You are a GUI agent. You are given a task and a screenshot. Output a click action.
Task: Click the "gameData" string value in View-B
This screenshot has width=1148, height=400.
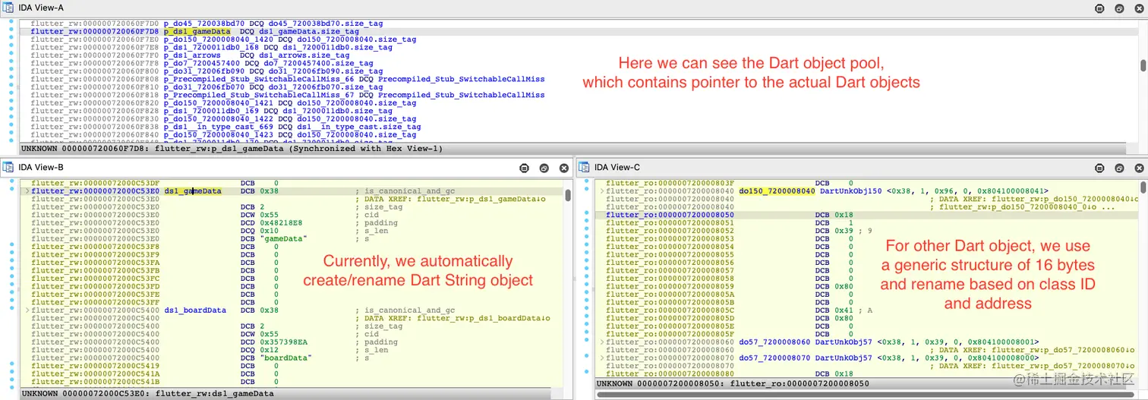pyautogui.click(x=283, y=238)
